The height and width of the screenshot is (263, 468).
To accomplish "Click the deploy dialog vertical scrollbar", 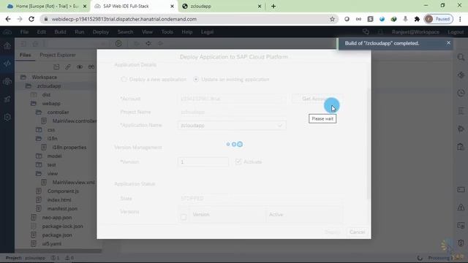I will click(369, 143).
